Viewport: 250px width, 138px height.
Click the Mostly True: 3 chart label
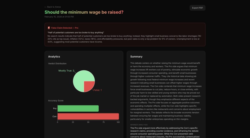point(66,71)
